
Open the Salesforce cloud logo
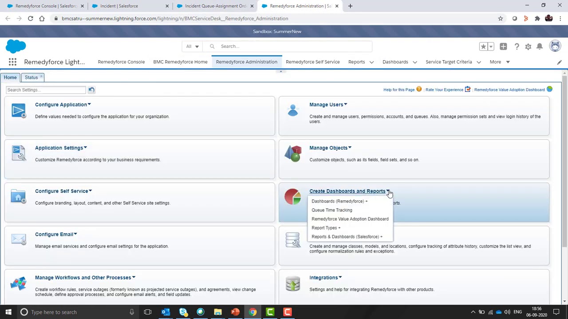[16, 46]
